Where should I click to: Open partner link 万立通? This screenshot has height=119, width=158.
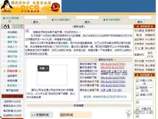pos(139,49)
